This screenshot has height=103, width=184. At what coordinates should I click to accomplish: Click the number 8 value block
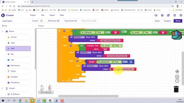(x=131, y=62)
